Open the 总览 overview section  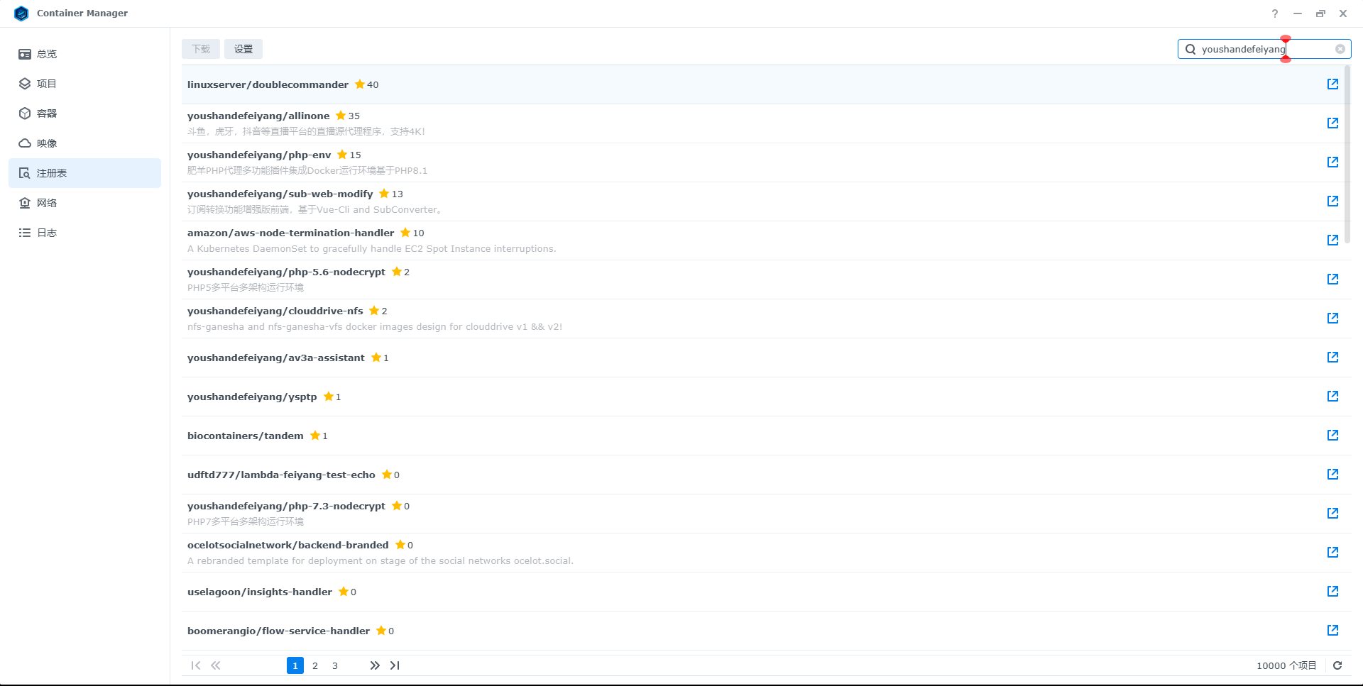pyautogui.click(x=47, y=54)
